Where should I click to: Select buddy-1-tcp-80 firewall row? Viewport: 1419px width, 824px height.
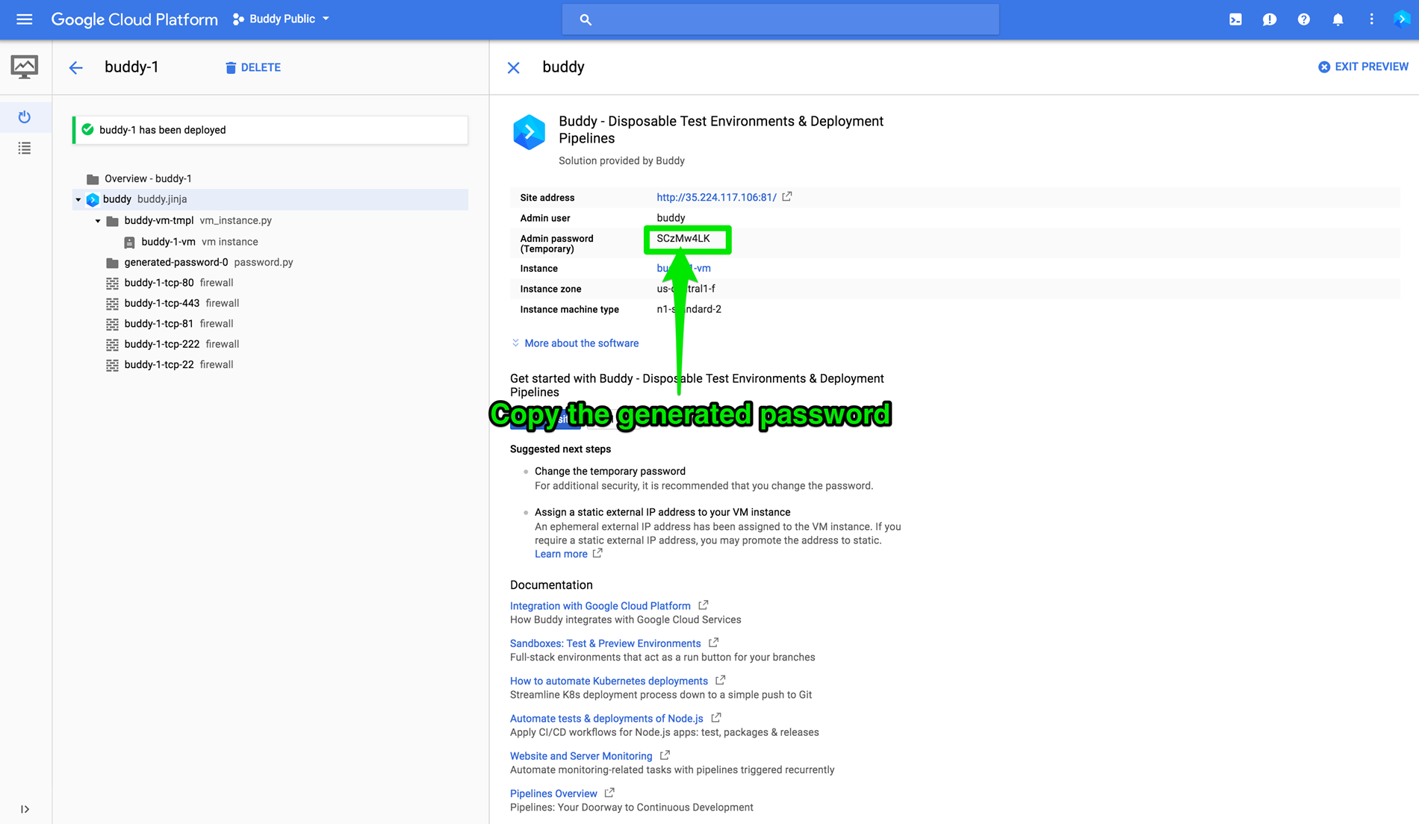(x=178, y=283)
